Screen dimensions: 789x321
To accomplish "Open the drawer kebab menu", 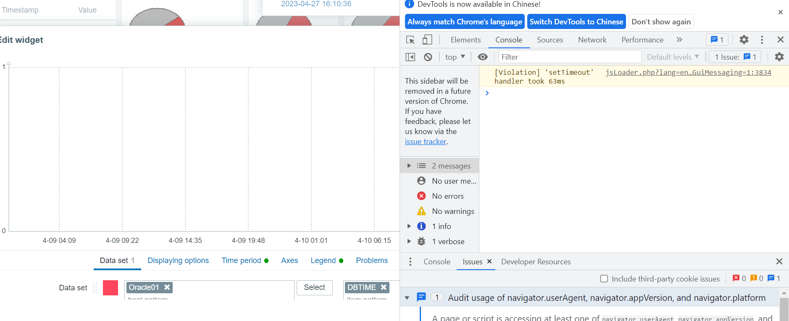I will coord(410,261).
